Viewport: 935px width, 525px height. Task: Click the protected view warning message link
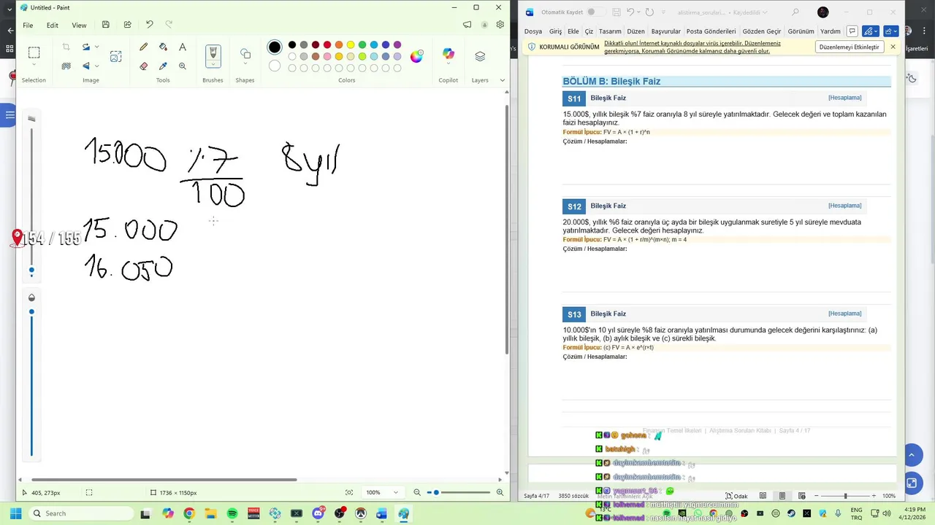[692, 47]
